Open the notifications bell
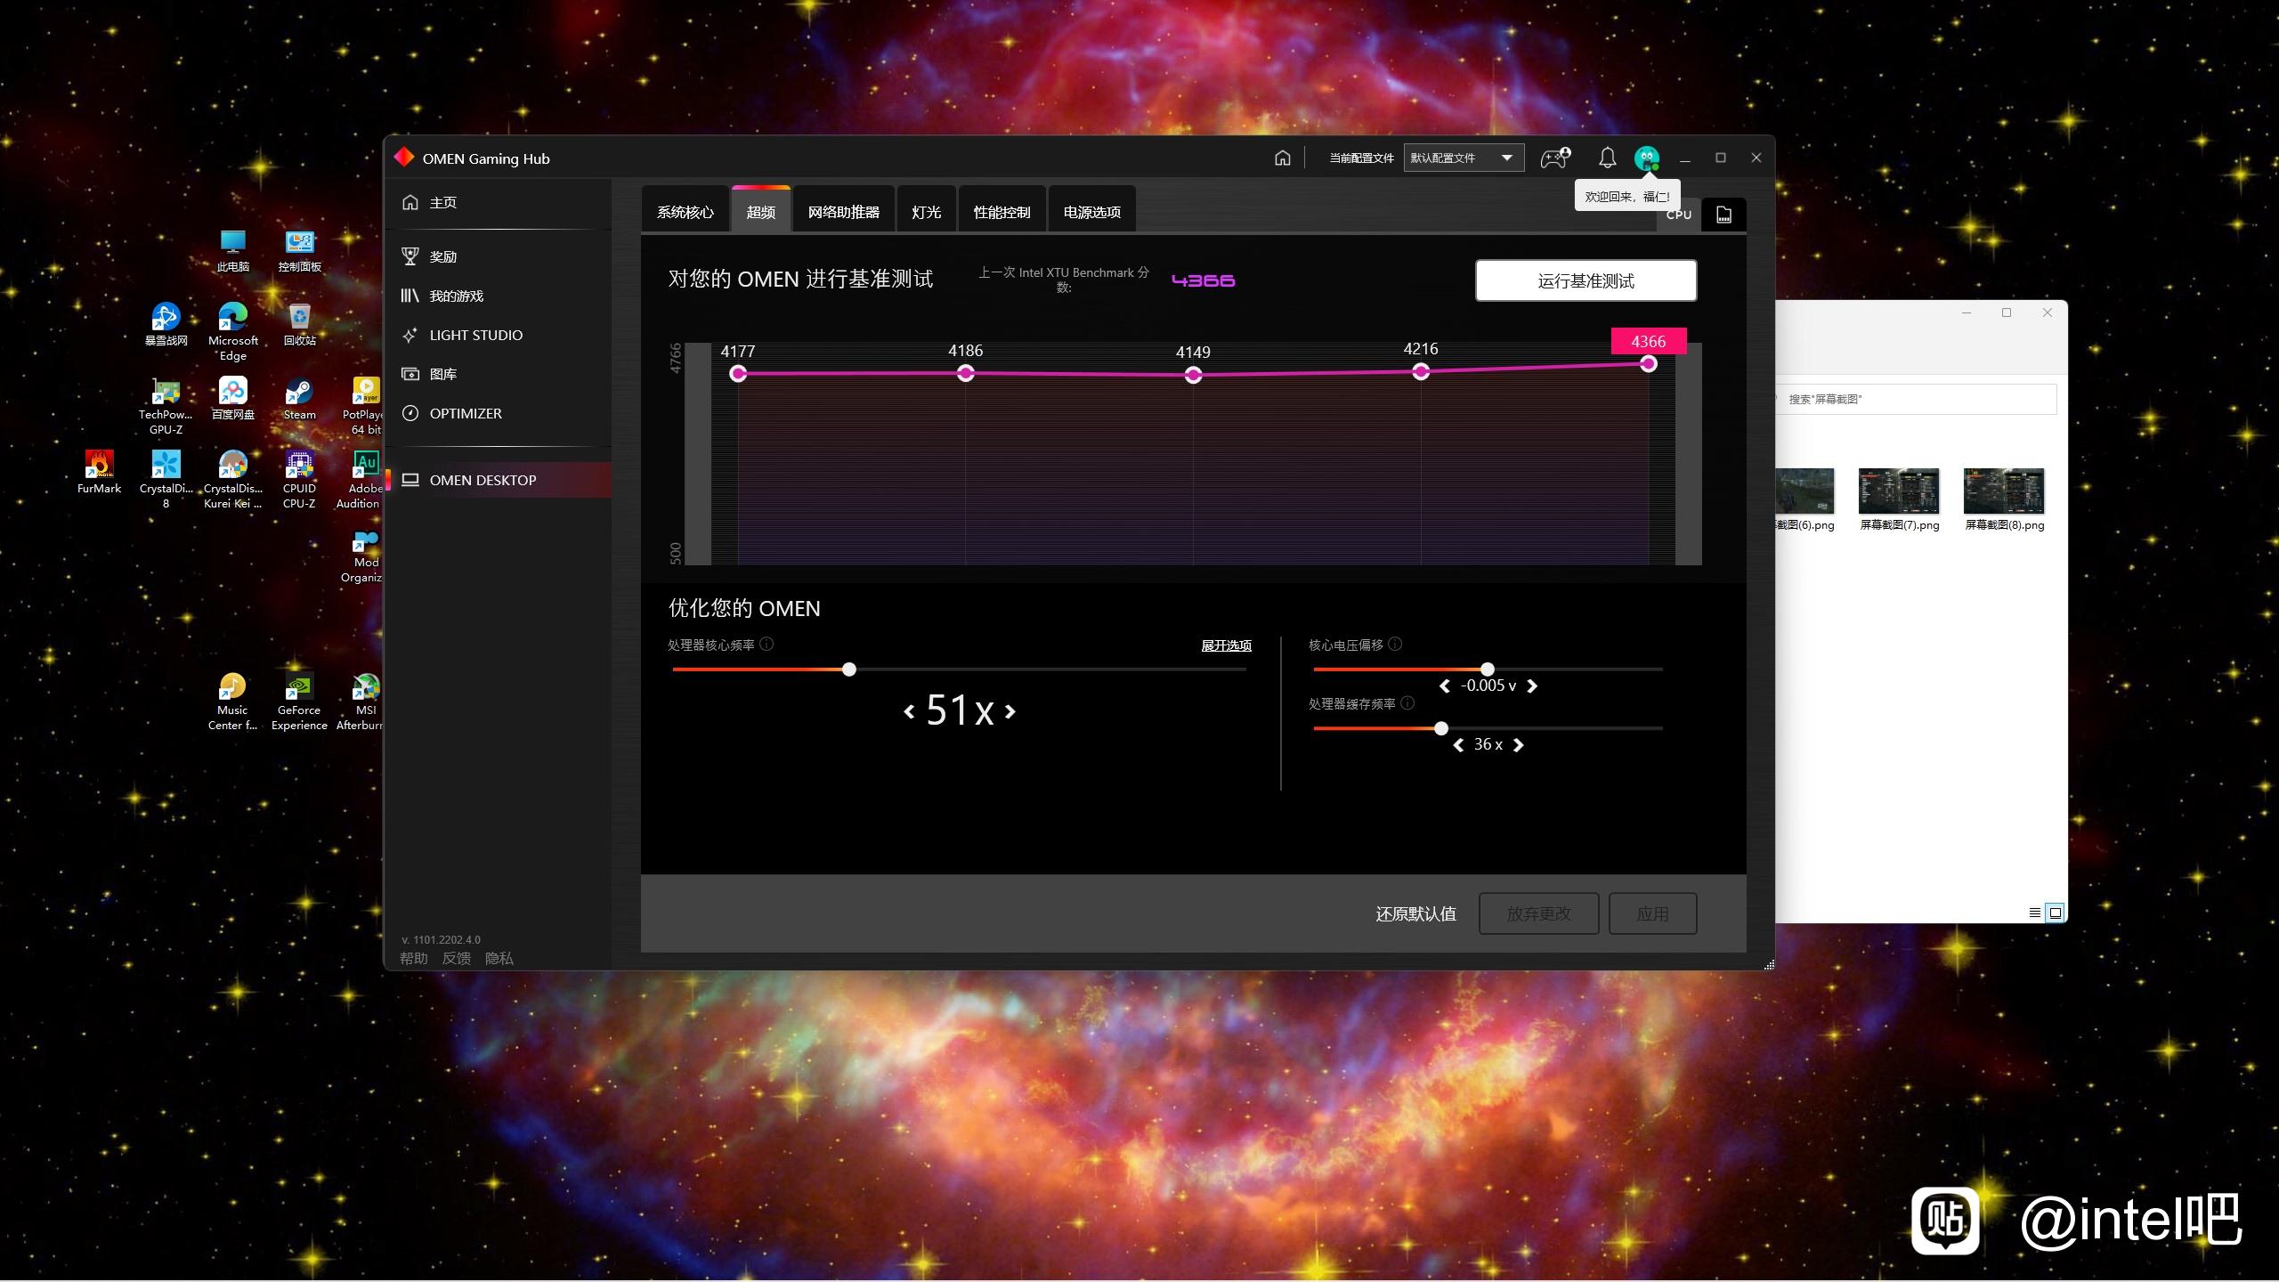Image resolution: width=2279 pixels, height=1282 pixels. coord(1607,158)
